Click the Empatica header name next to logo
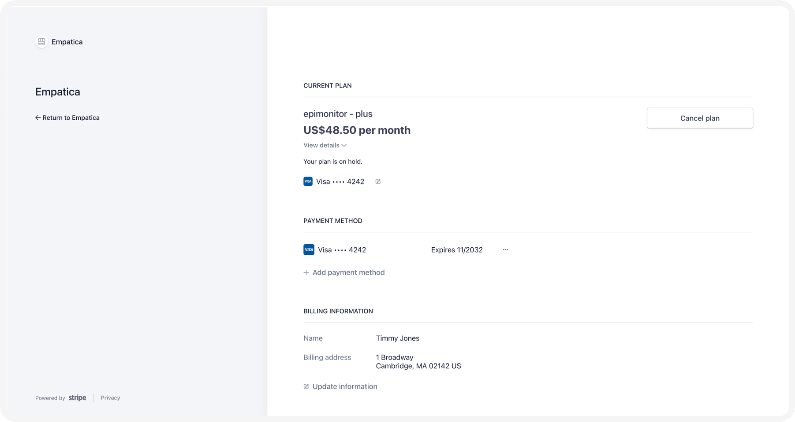This screenshot has height=422, width=795. (x=67, y=42)
